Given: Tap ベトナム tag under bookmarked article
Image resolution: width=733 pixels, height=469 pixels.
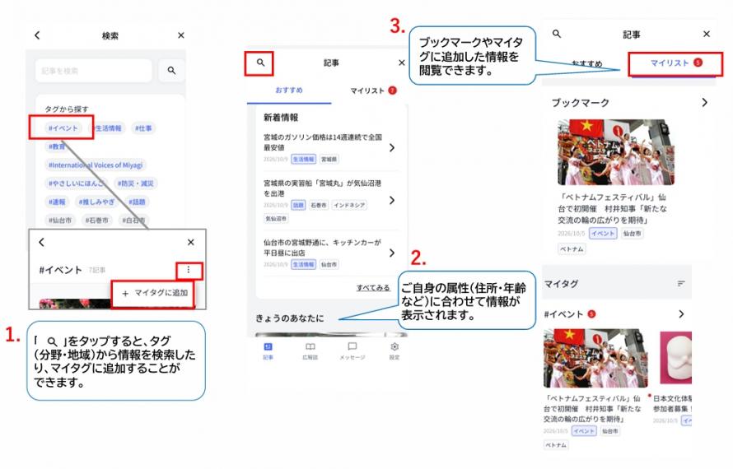Looking at the screenshot, I should 572,249.
